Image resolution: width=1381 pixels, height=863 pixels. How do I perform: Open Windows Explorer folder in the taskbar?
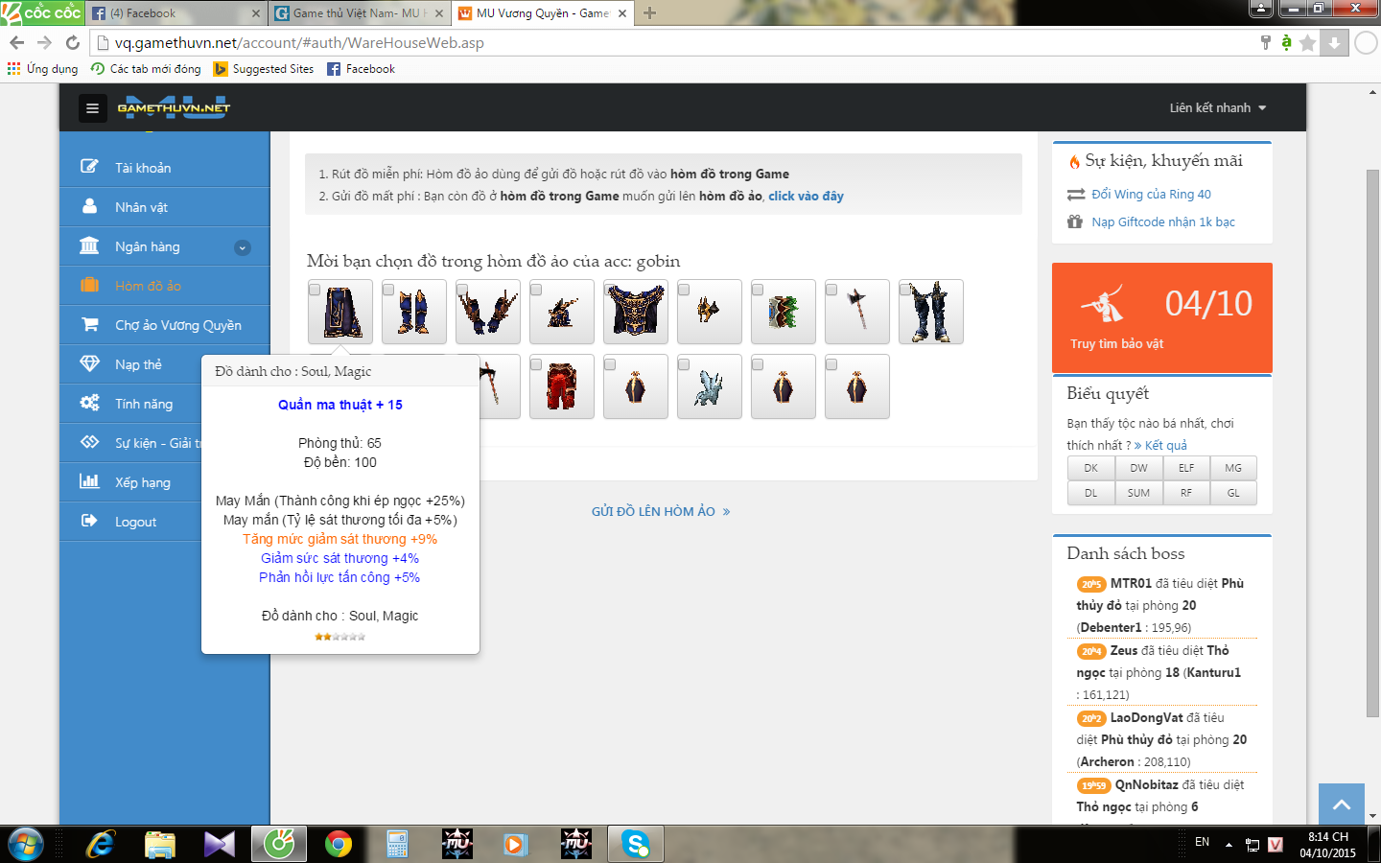[159, 844]
